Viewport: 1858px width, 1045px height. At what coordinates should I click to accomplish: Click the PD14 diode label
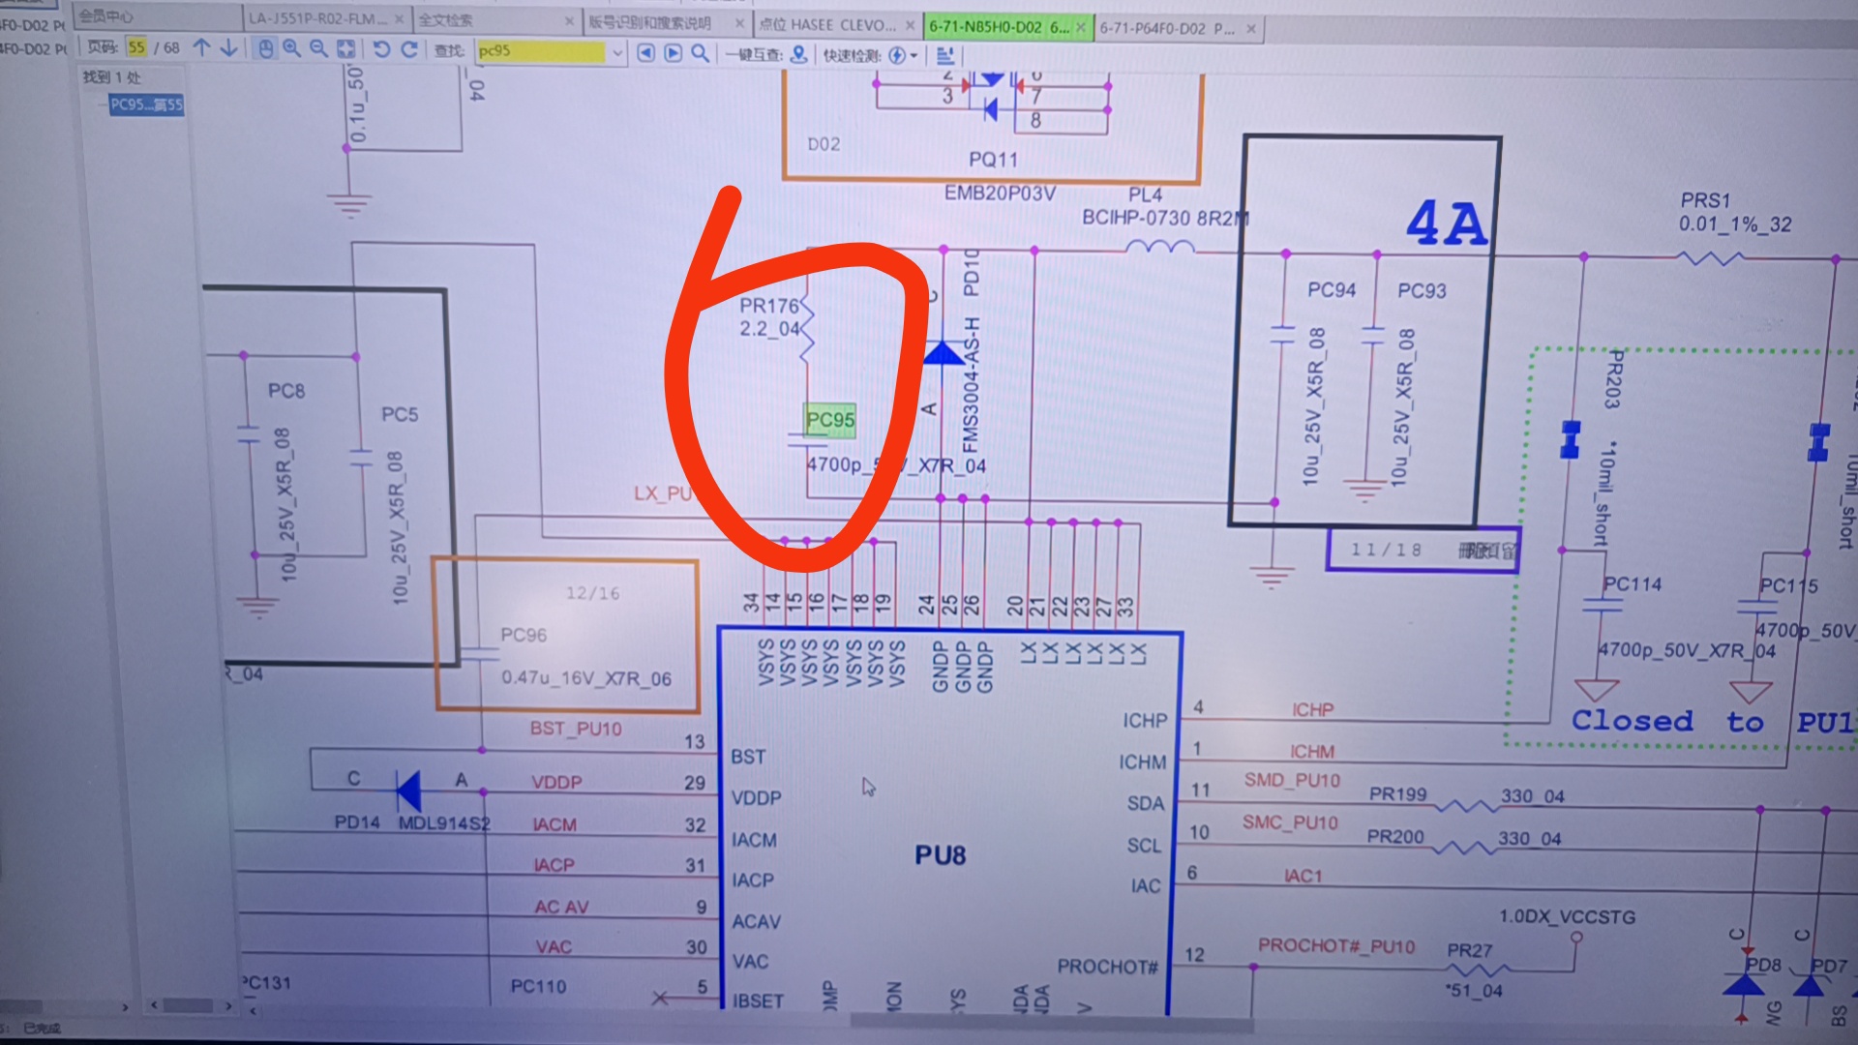coord(357,821)
